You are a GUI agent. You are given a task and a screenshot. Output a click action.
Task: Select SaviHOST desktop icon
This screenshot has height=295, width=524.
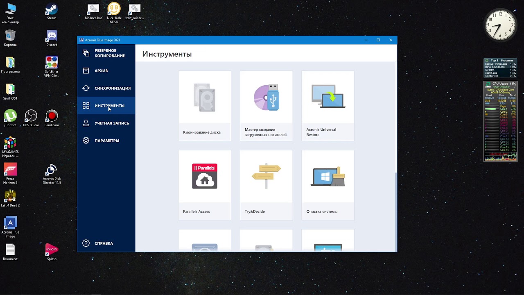[x=10, y=92]
